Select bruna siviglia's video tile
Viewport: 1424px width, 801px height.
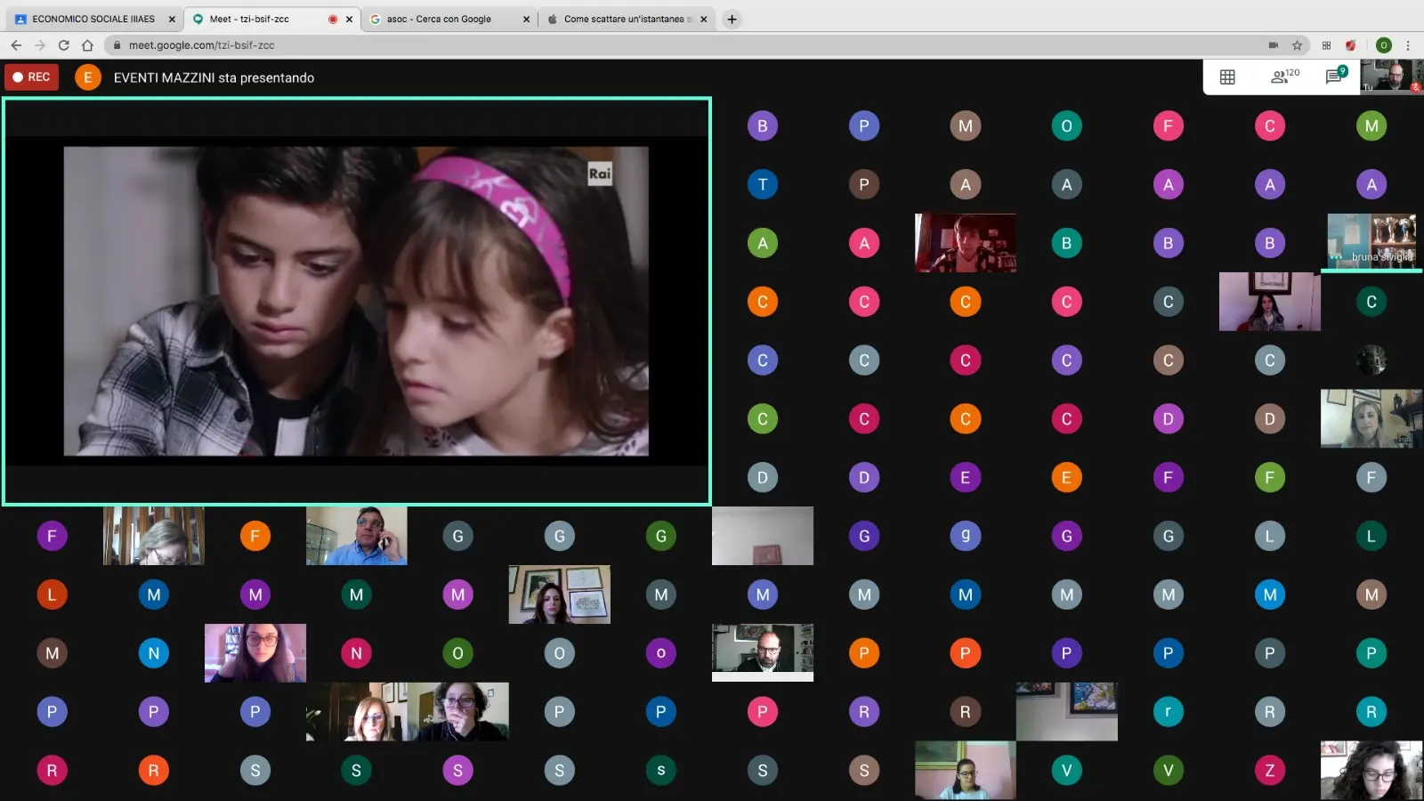coord(1371,242)
